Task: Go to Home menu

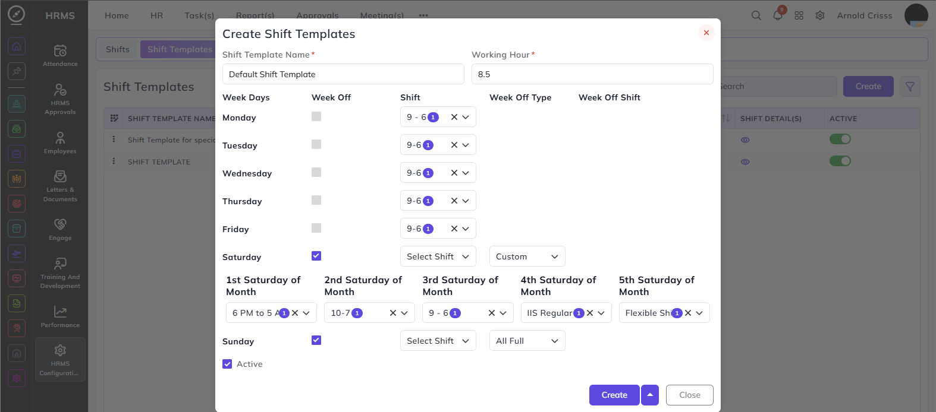Action: 117,15
